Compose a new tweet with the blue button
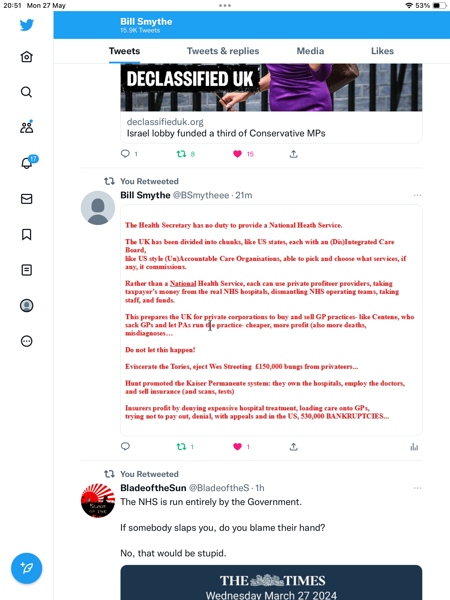Viewport: 450px width, 600px height. pyautogui.click(x=27, y=568)
